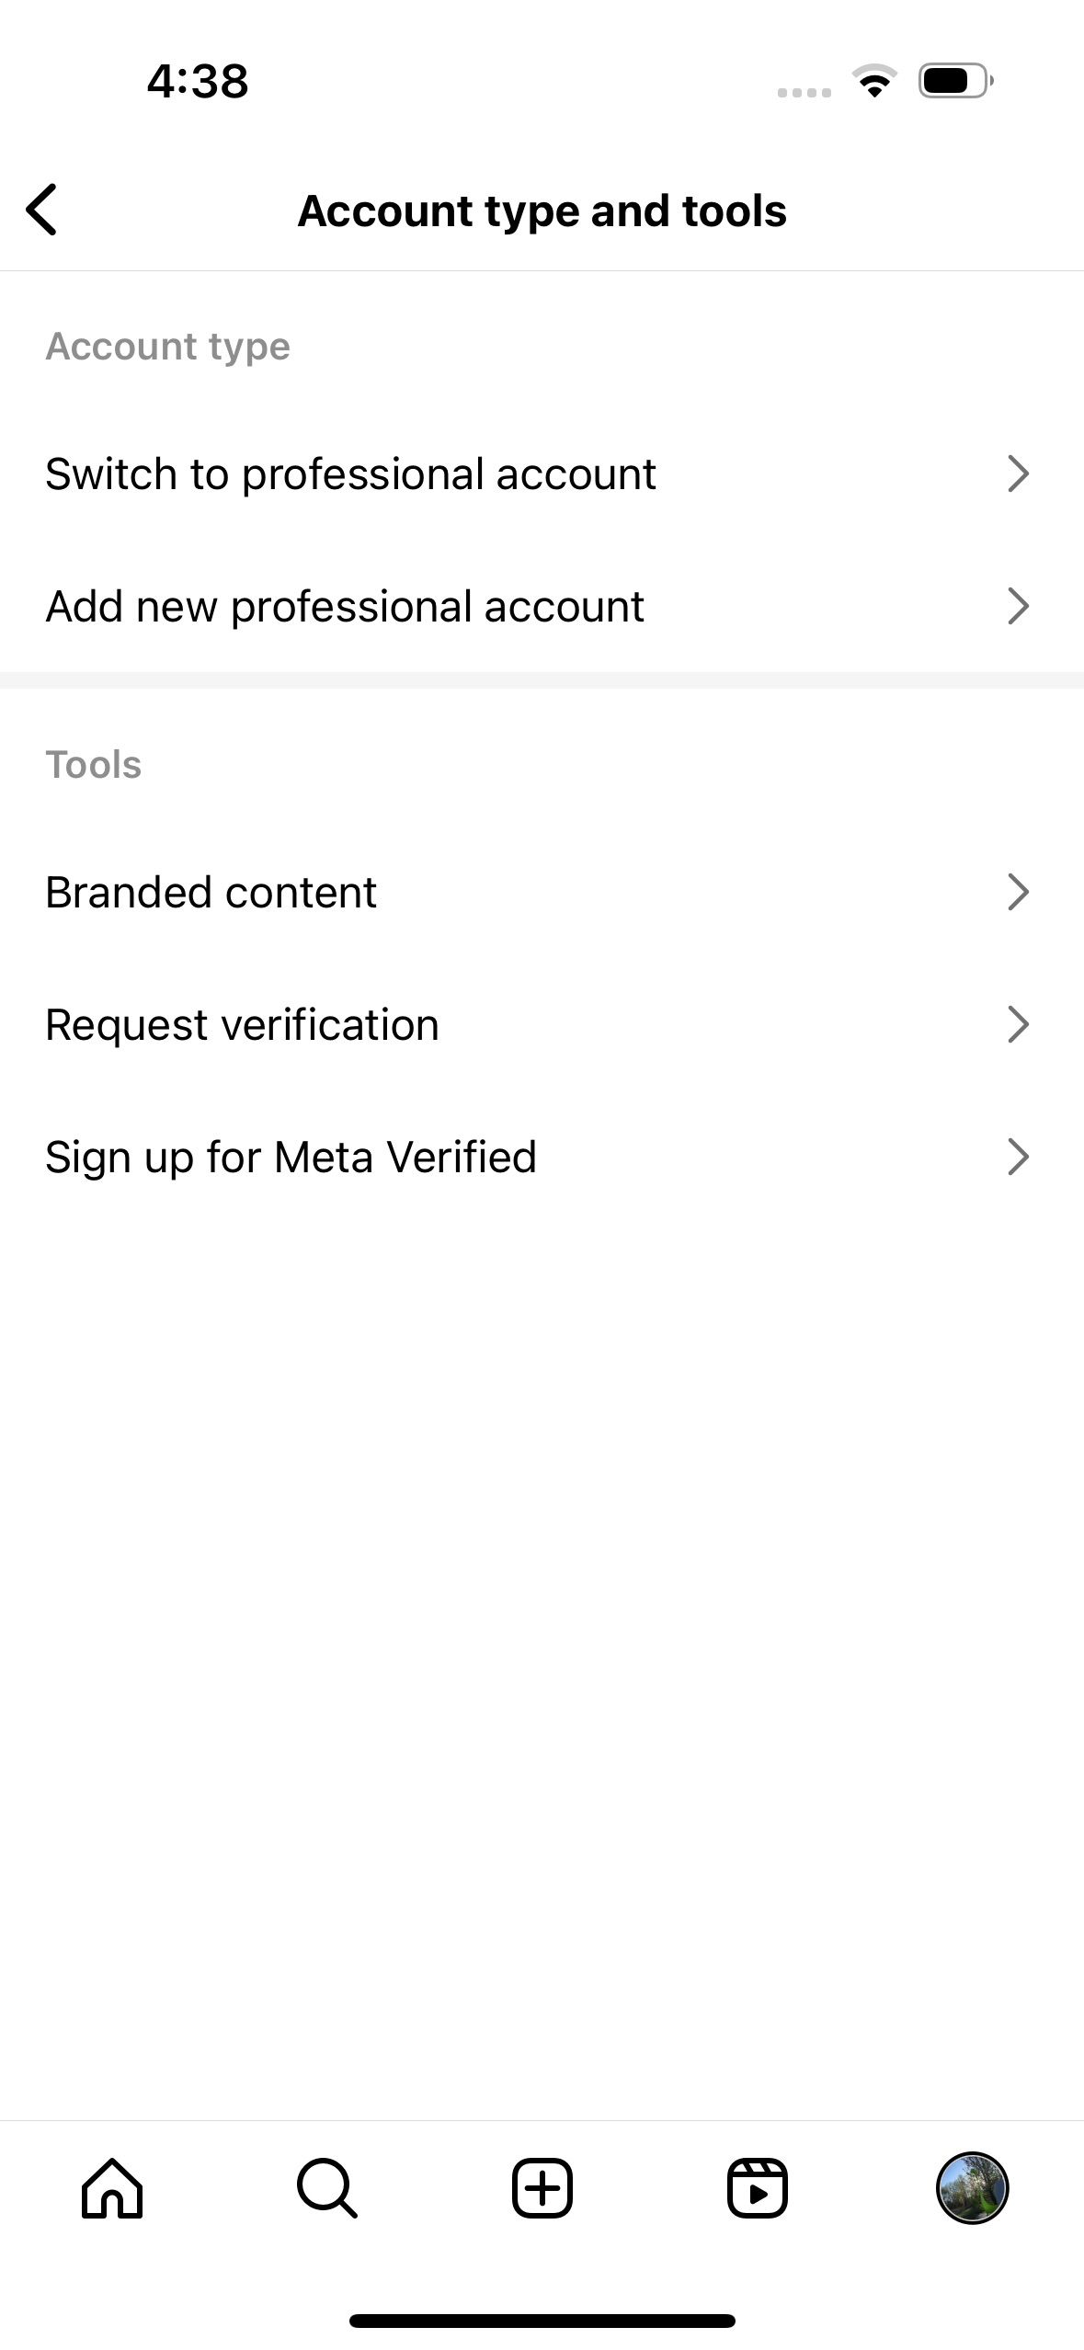Select Switch to professional account
Image resolution: width=1084 pixels, height=2350 pixels.
coord(350,473)
